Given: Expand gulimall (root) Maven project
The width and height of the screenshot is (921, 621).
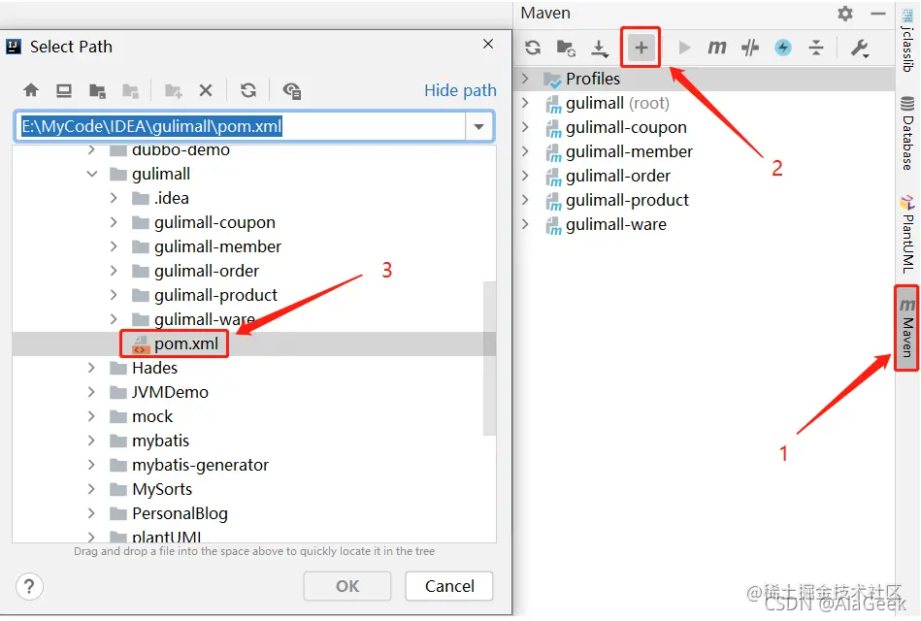Looking at the screenshot, I should 525,103.
